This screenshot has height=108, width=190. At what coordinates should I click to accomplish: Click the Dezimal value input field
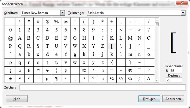point(174,80)
